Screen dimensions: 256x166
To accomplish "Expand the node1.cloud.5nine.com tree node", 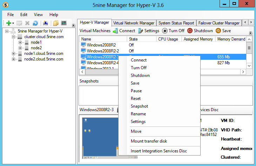I will tap(14, 53).
